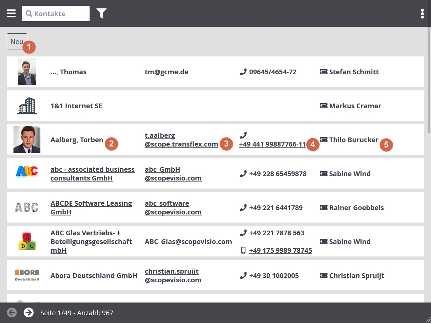
Task: Open Sabine Wind in ABC Glas row
Action: (x=350, y=242)
